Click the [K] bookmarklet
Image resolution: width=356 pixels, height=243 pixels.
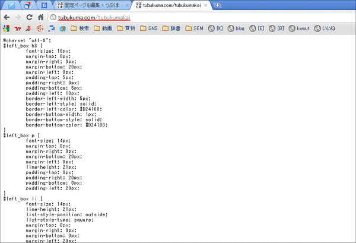pyautogui.click(x=215, y=29)
